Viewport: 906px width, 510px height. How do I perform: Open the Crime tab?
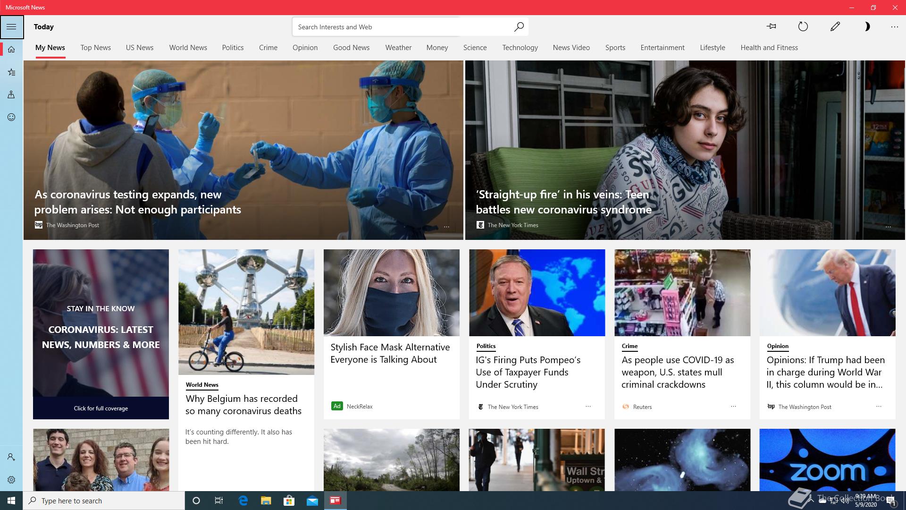click(x=268, y=48)
